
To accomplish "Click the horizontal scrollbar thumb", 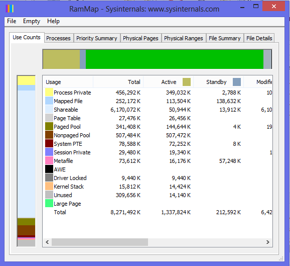I will tap(100, 242).
